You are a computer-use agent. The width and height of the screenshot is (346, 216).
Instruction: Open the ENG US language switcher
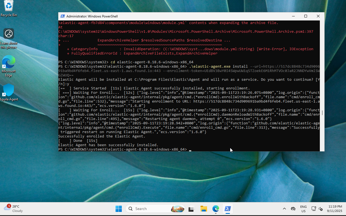coord(303,209)
